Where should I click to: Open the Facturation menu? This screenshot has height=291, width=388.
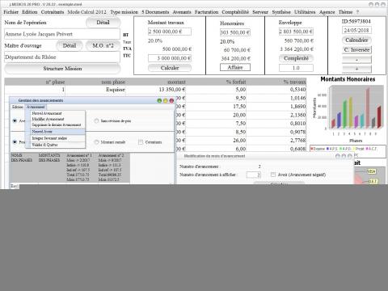point(206,12)
